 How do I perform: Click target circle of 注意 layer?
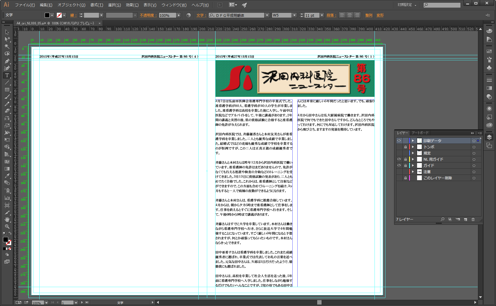click(x=474, y=172)
